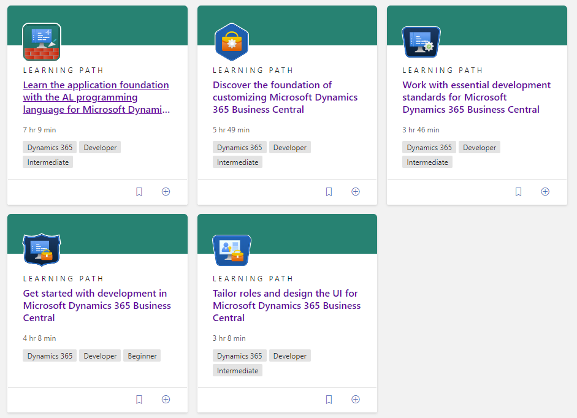Click the brick wall monitor badge icon

(42, 42)
